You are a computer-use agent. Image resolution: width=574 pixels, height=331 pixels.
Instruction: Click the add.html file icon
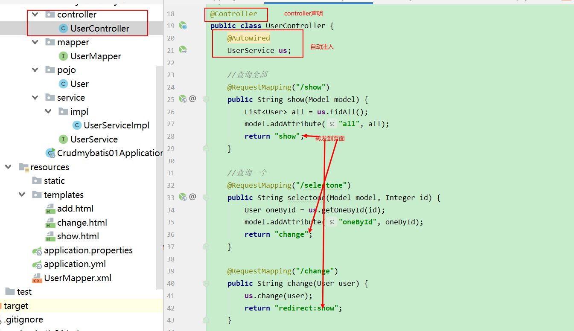pos(50,209)
